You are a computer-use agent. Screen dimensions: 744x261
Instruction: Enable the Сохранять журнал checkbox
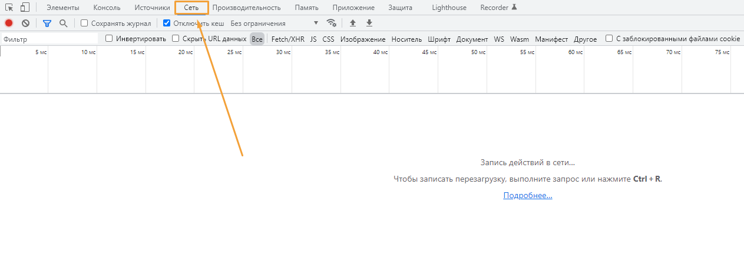click(x=84, y=24)
